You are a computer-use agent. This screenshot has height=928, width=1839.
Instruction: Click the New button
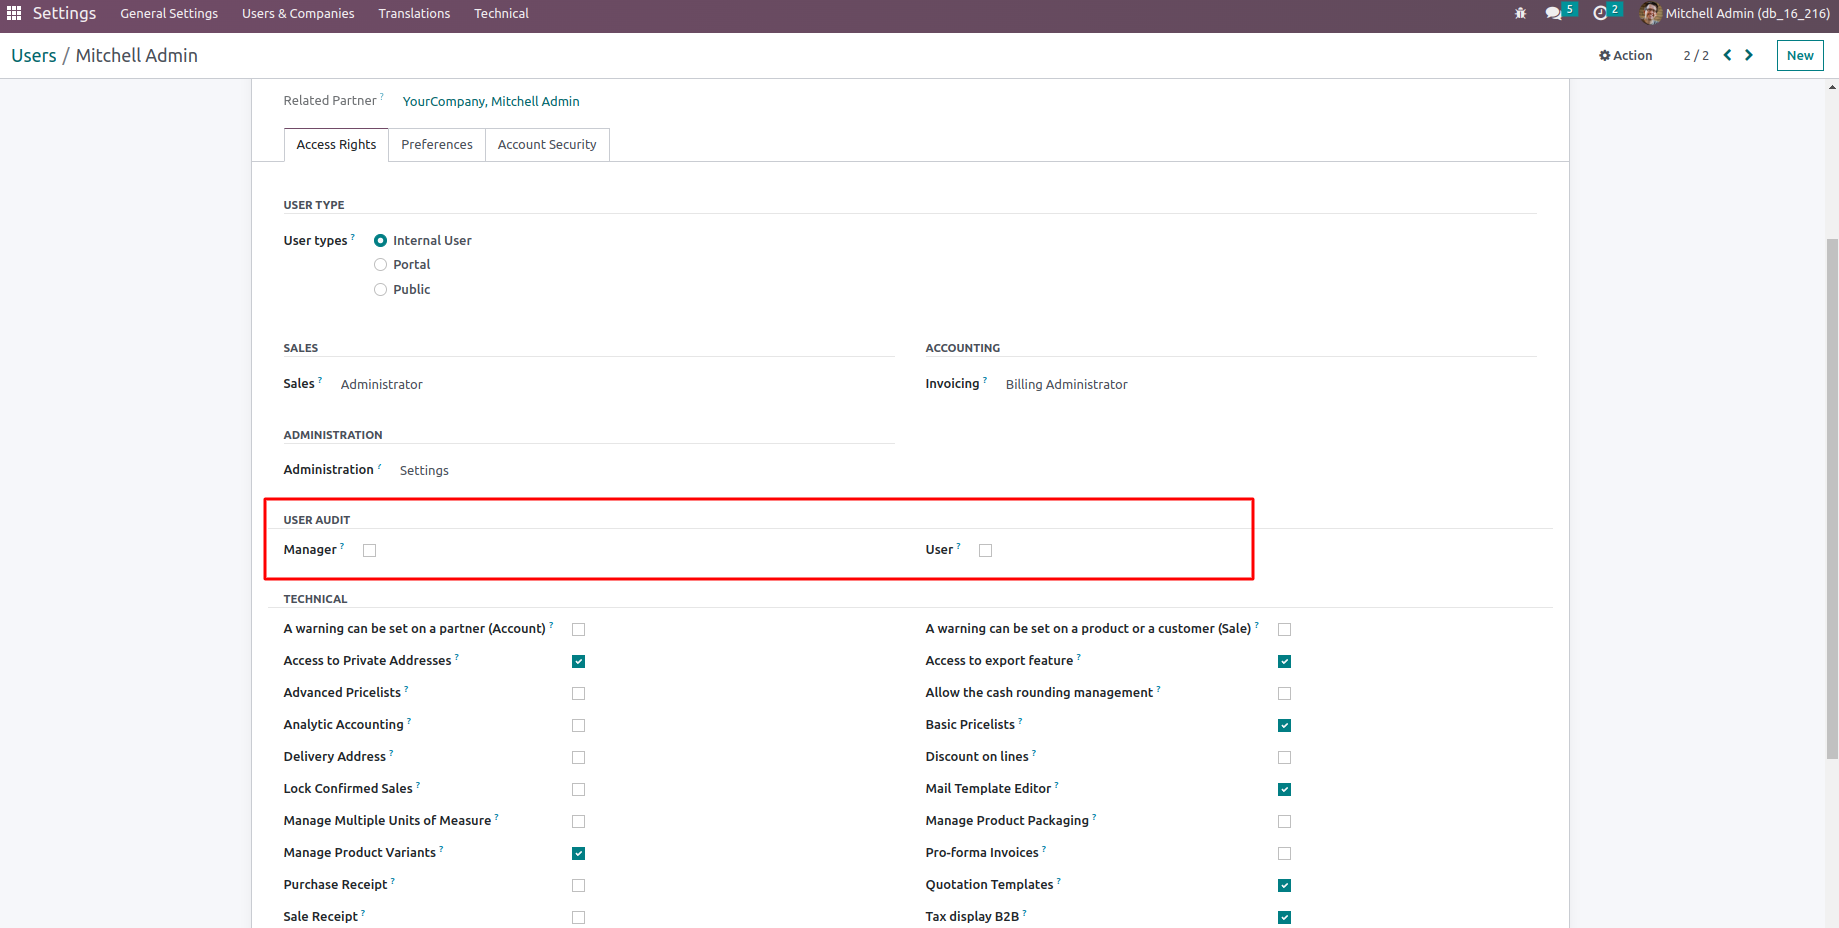pos(1799,56)
